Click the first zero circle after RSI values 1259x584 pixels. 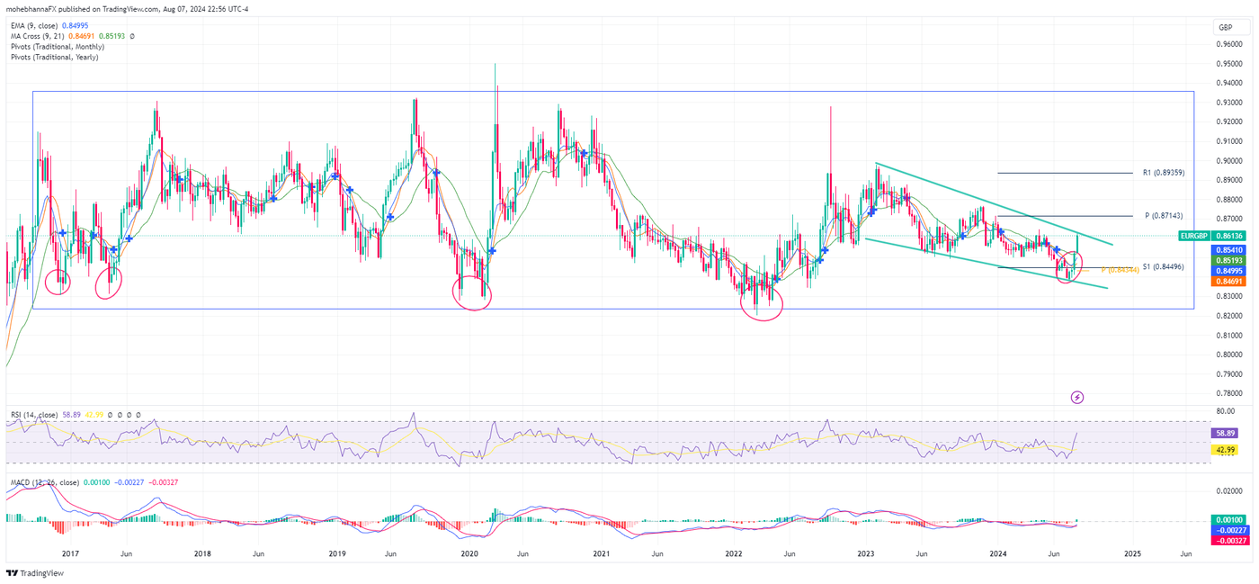click(x=110, y=415)
